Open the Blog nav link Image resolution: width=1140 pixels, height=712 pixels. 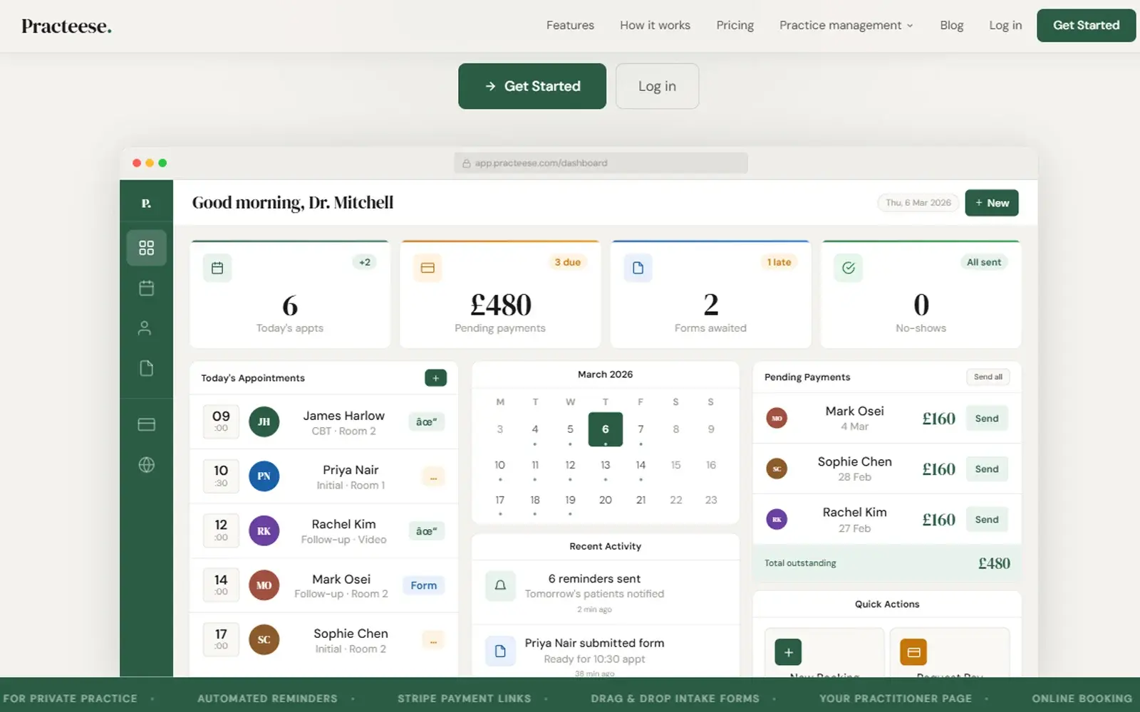click(x=951, y=26)
